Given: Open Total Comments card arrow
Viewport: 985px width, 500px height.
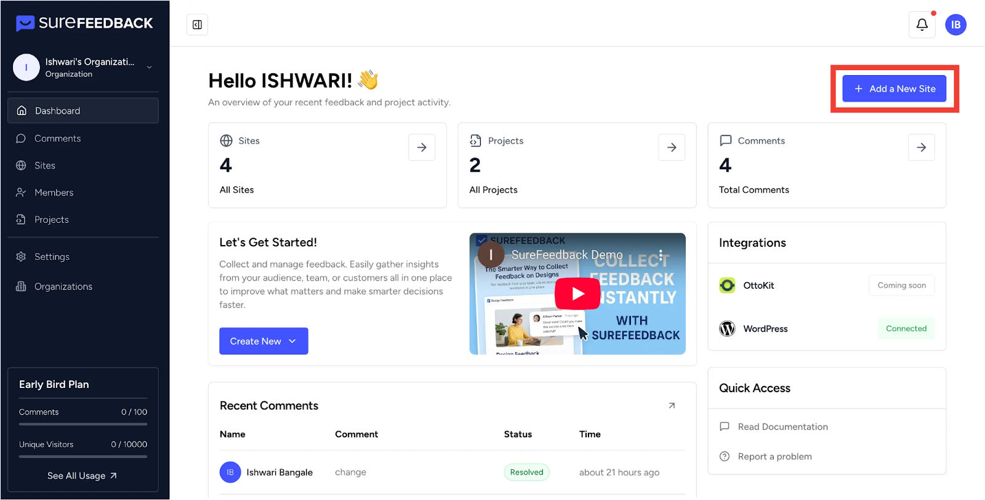Looking at the screenshot, I should [921, 147].
